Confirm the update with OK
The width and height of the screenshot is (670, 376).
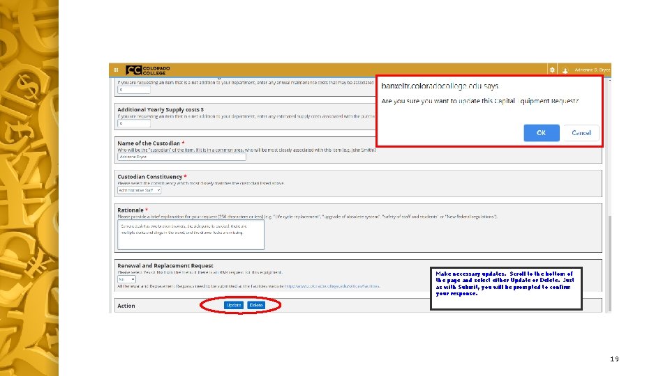(542, 133)
